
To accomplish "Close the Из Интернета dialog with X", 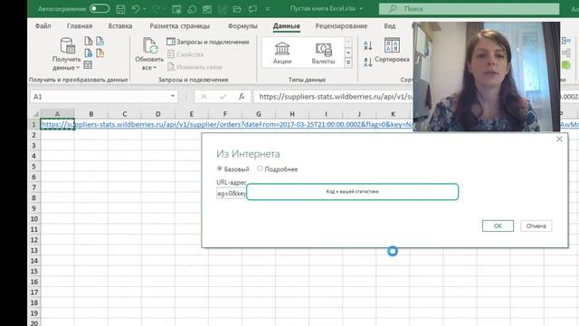I will [x=559, y=139].
